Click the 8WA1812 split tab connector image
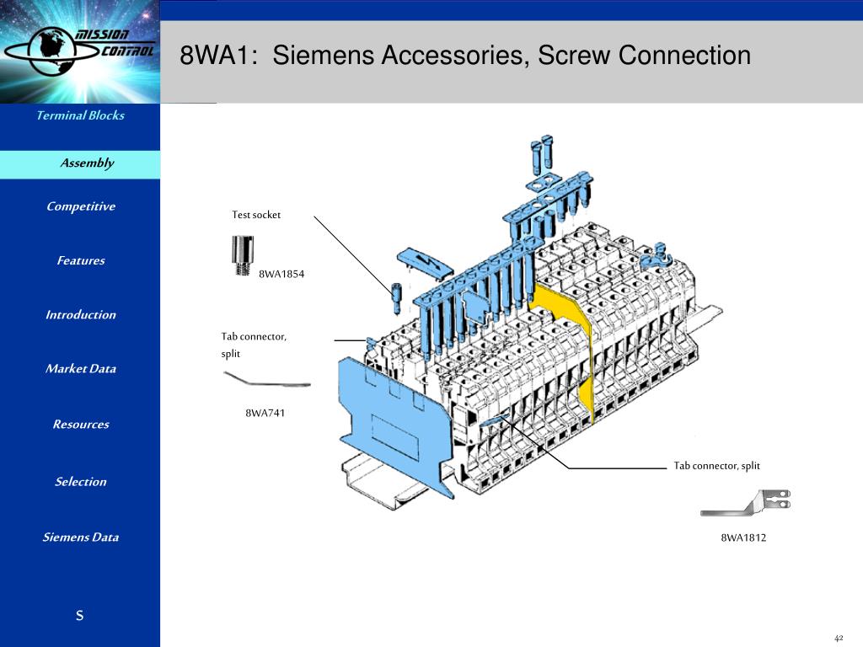863x647 pixels. point(745,503)
